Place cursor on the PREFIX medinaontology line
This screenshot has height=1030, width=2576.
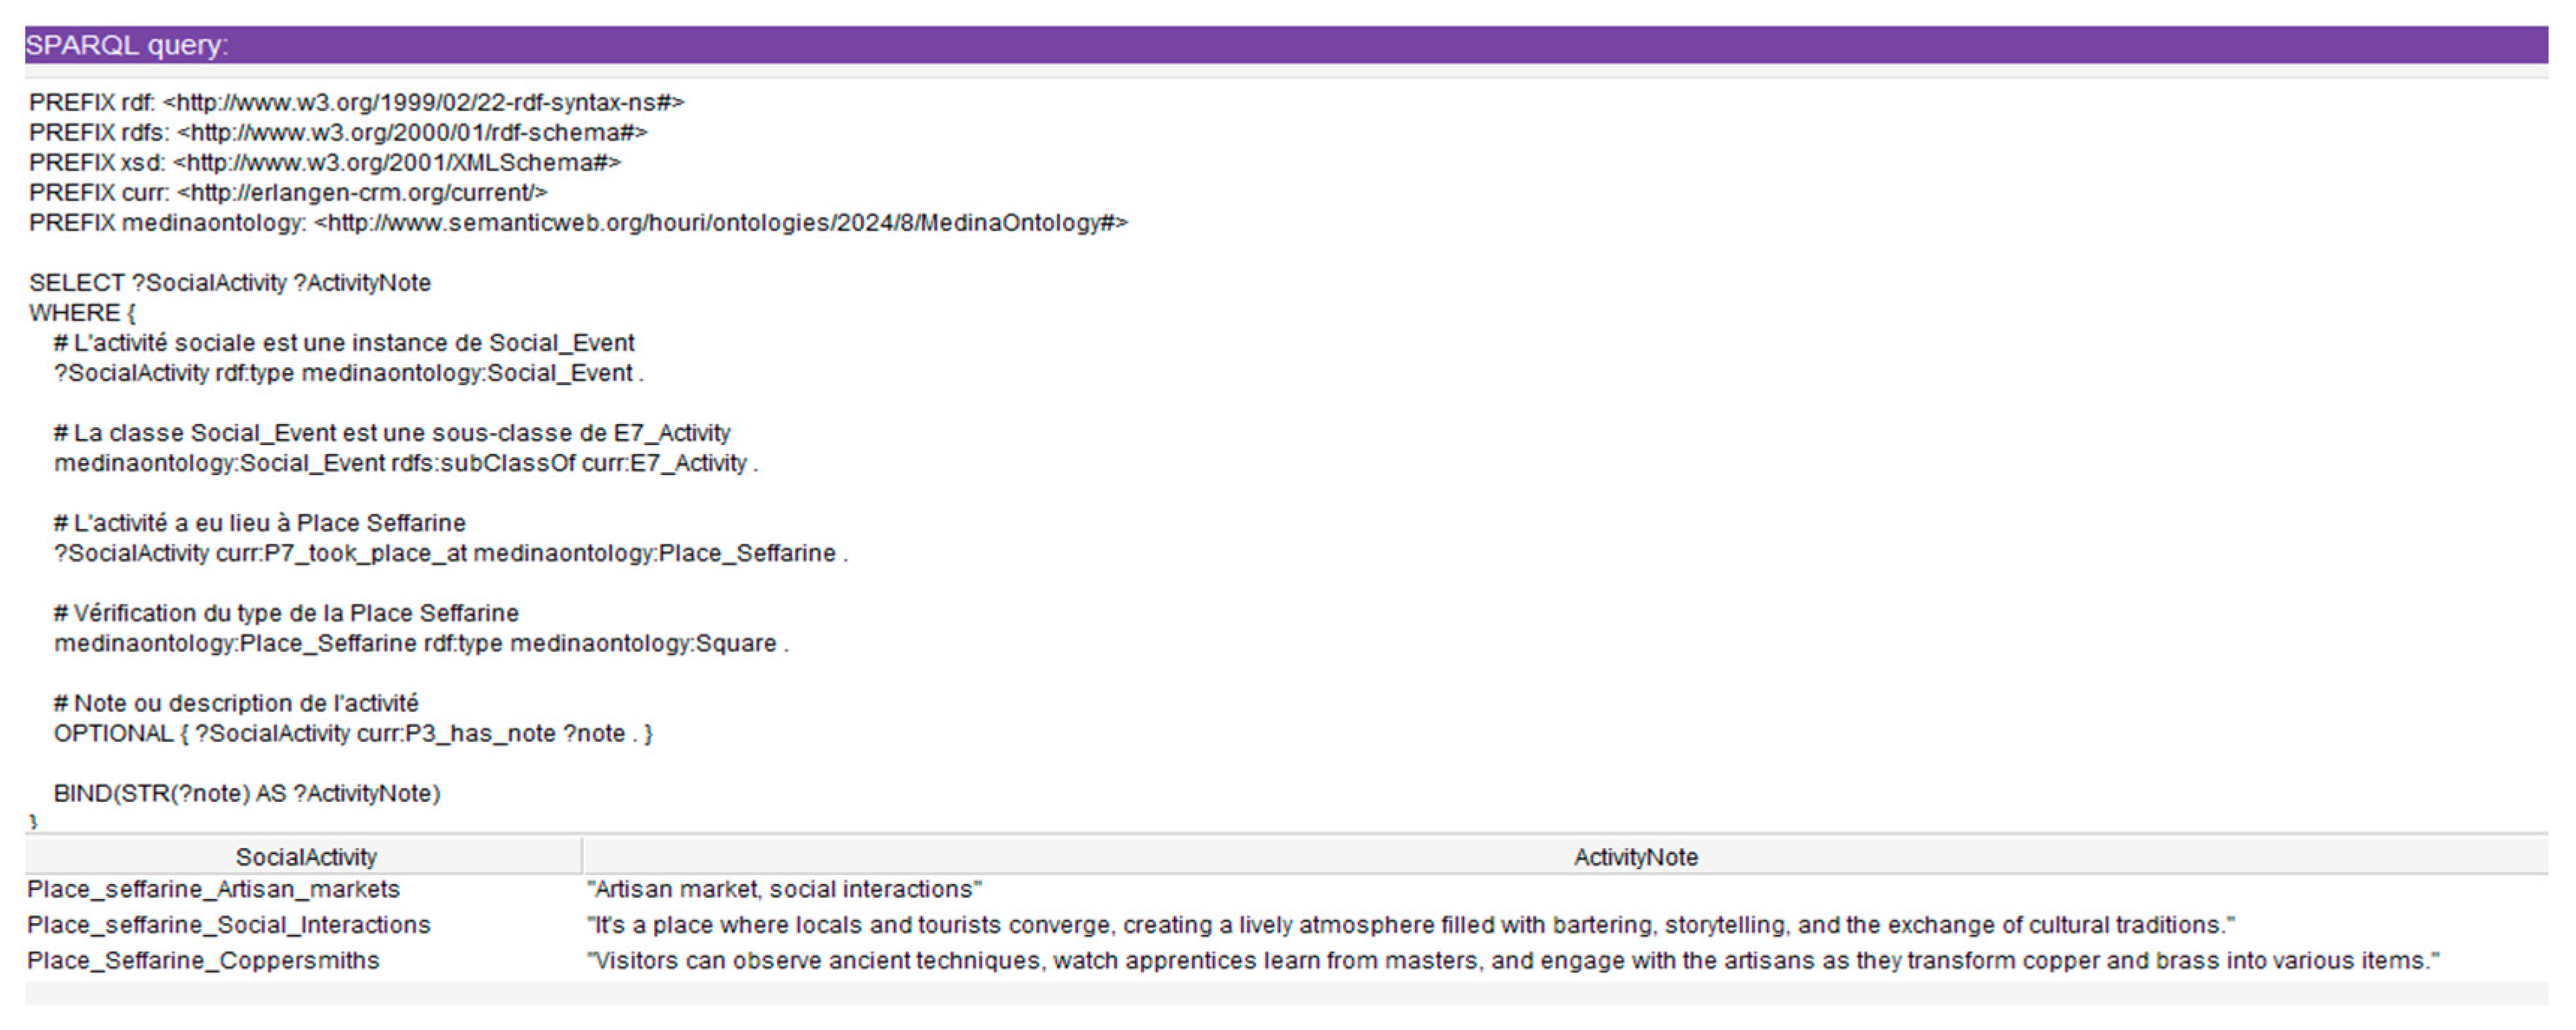(578, 223)
